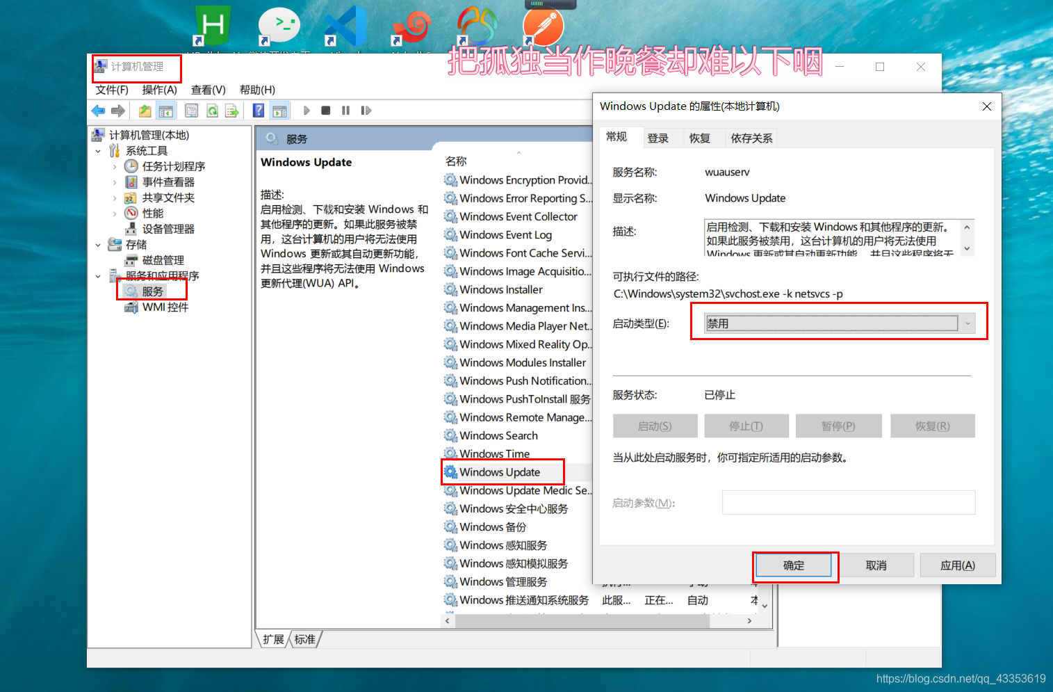Collapse the 服务和应用程序 tree node

click(x=98, y=276)
